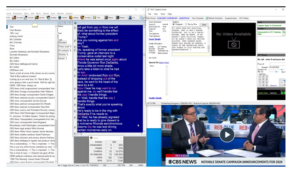Select the vertical scrollbar of the Realtime text box
The width and height of the screenshot is (292, 173).
[x=209, y=39]
